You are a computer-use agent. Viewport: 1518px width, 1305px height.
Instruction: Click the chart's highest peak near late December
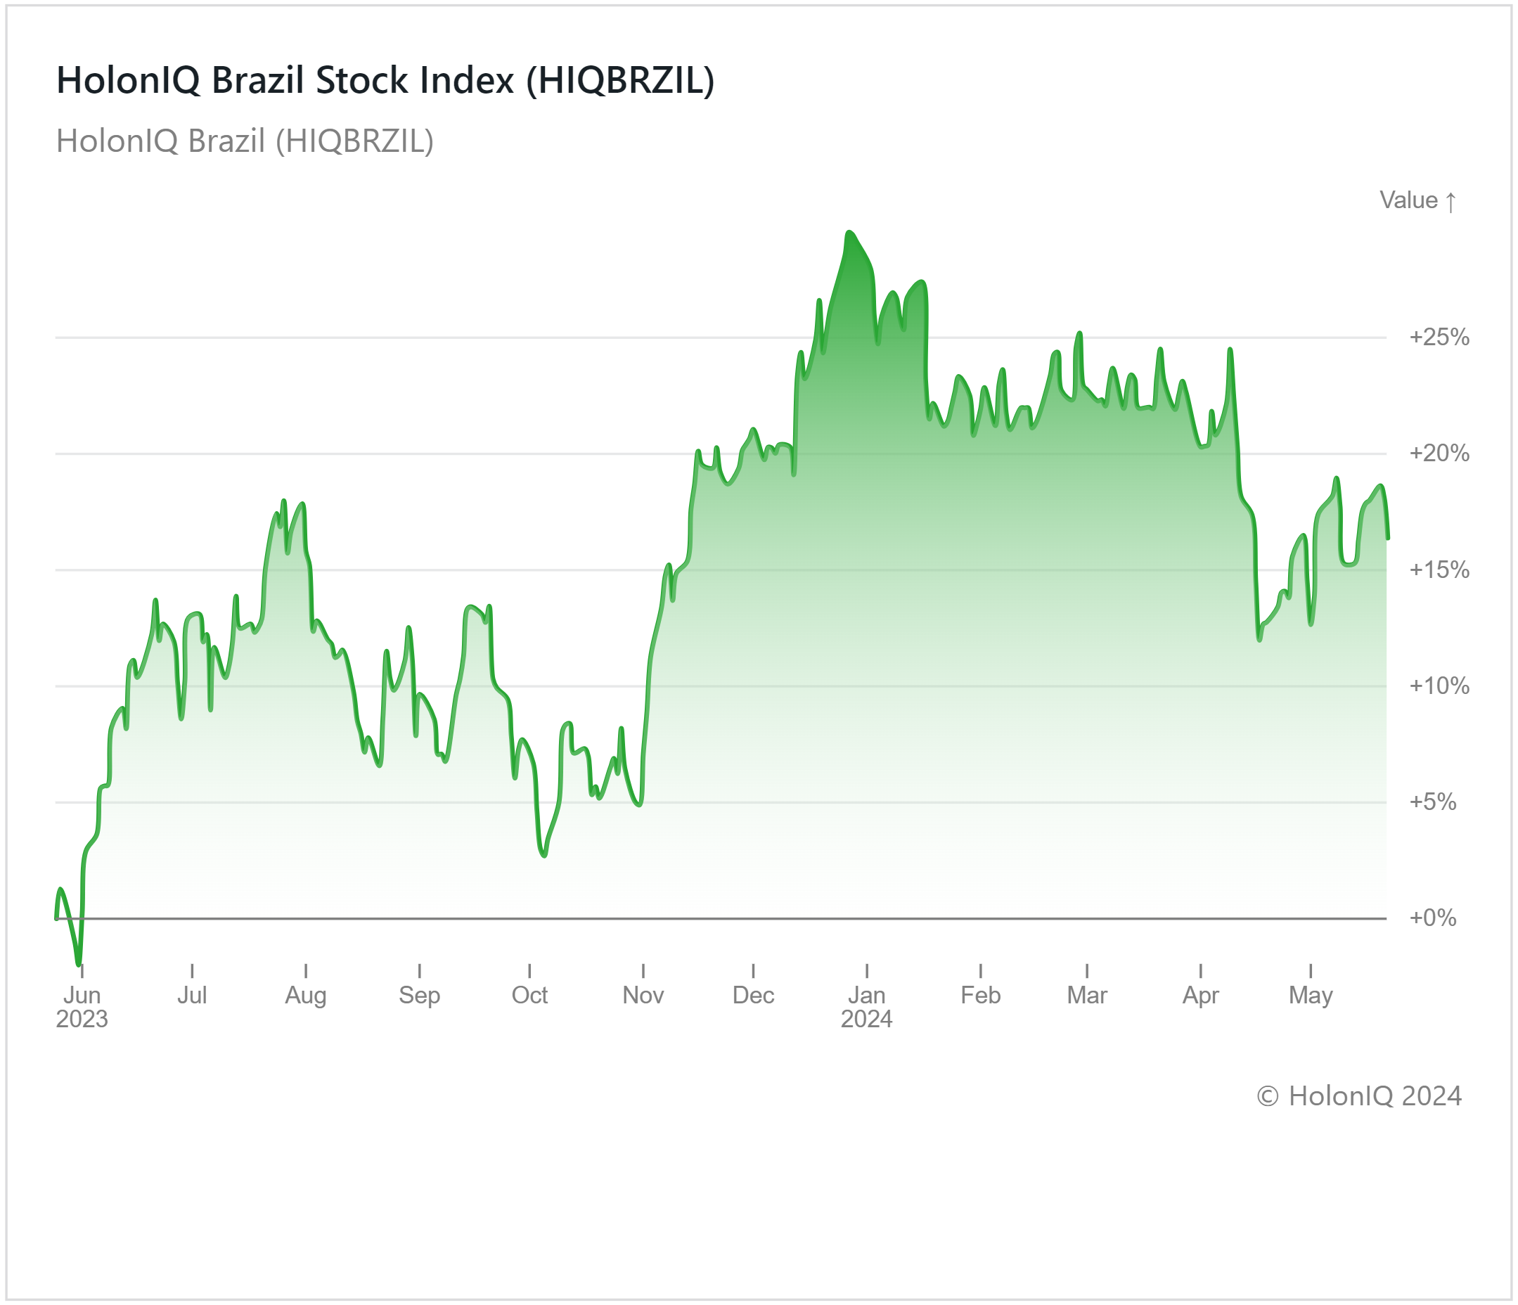849,233
